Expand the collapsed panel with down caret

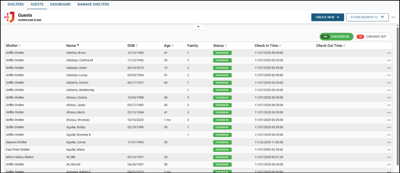[198, 27]
